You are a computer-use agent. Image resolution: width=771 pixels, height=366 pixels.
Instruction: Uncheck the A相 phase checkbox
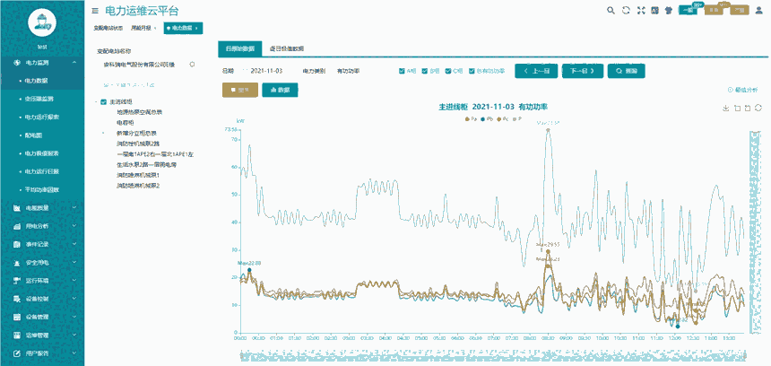(x=402, y=70)
